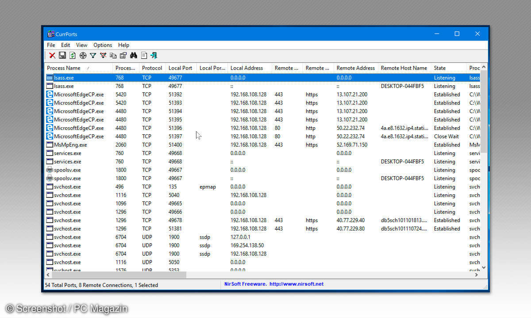Open the File menu
The image size is (531, 318).
click(51, 45)
